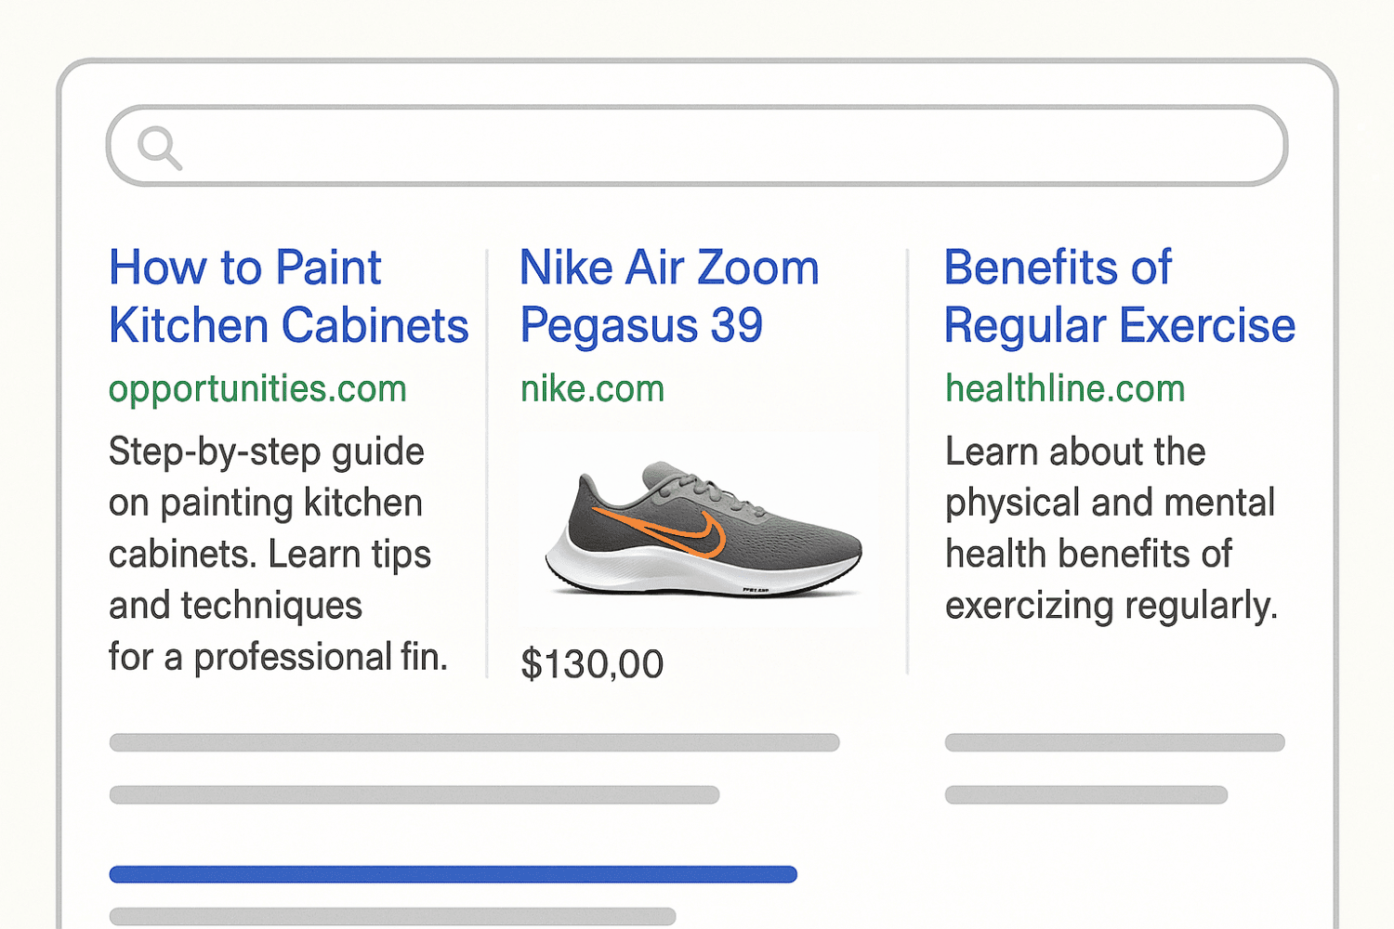Click the opportunities.com URL
Screen dimensions: 1394x929
(257, 388)
